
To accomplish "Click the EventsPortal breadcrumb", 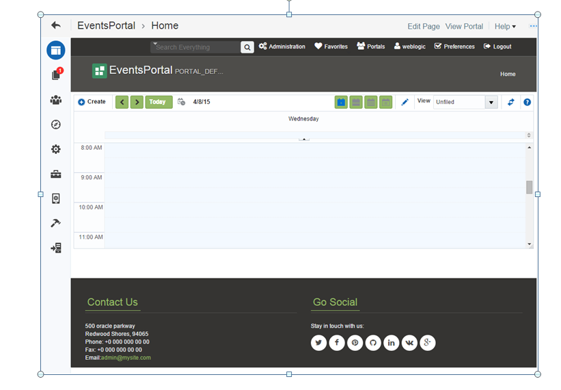I will pos(107,25).
